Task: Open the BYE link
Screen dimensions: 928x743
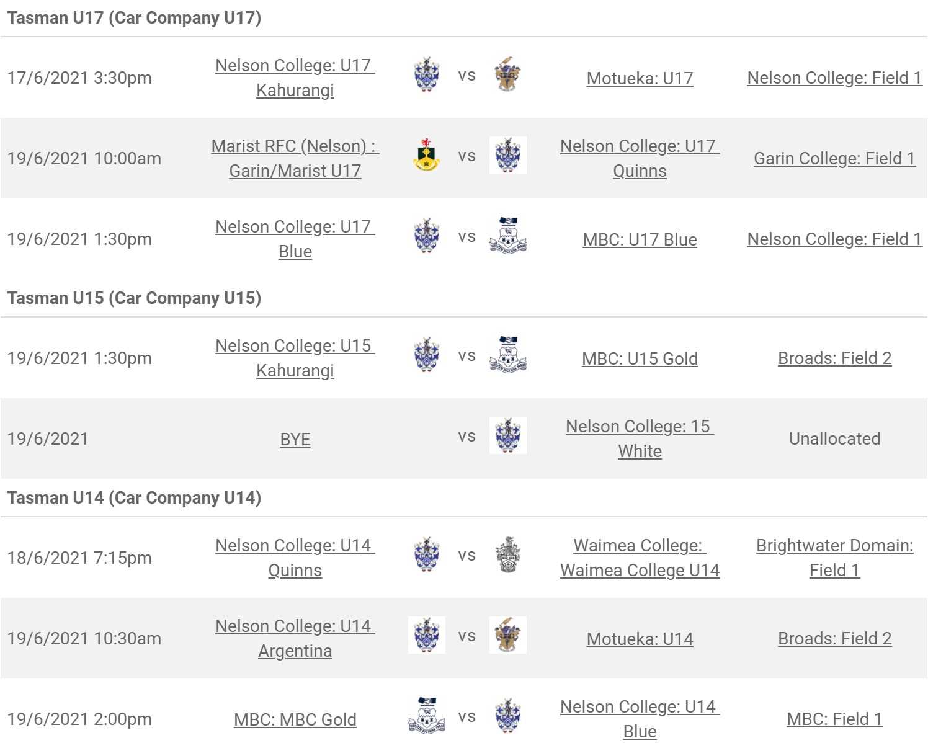Action: click(295, 440)
